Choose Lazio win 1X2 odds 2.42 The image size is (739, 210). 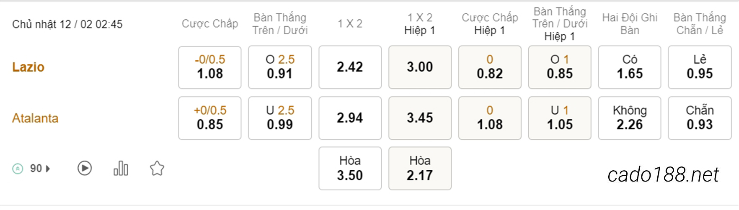pyautogui.click(x=350, y=67)
